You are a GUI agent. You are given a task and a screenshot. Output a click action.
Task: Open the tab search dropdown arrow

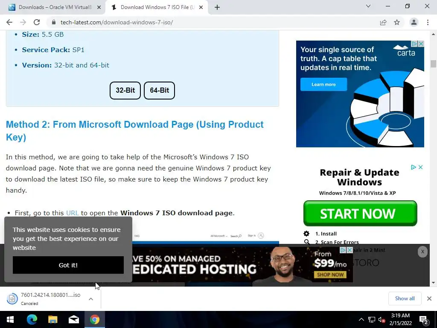pos(368,6)
